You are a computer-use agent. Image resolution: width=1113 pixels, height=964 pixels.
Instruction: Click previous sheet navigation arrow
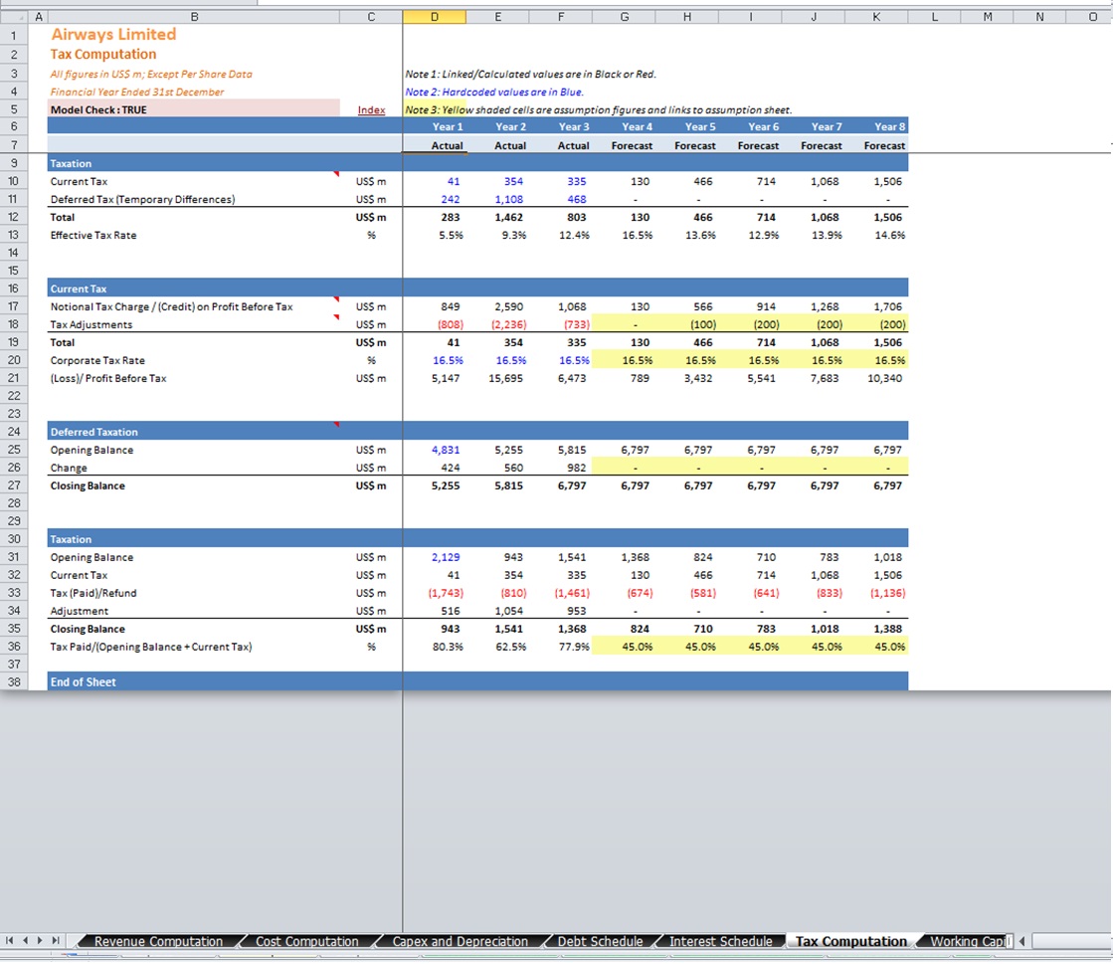25,940
